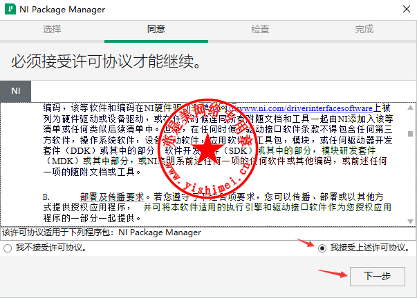
Task: Go to the 检查 step tab
Action: pos(260,29)
